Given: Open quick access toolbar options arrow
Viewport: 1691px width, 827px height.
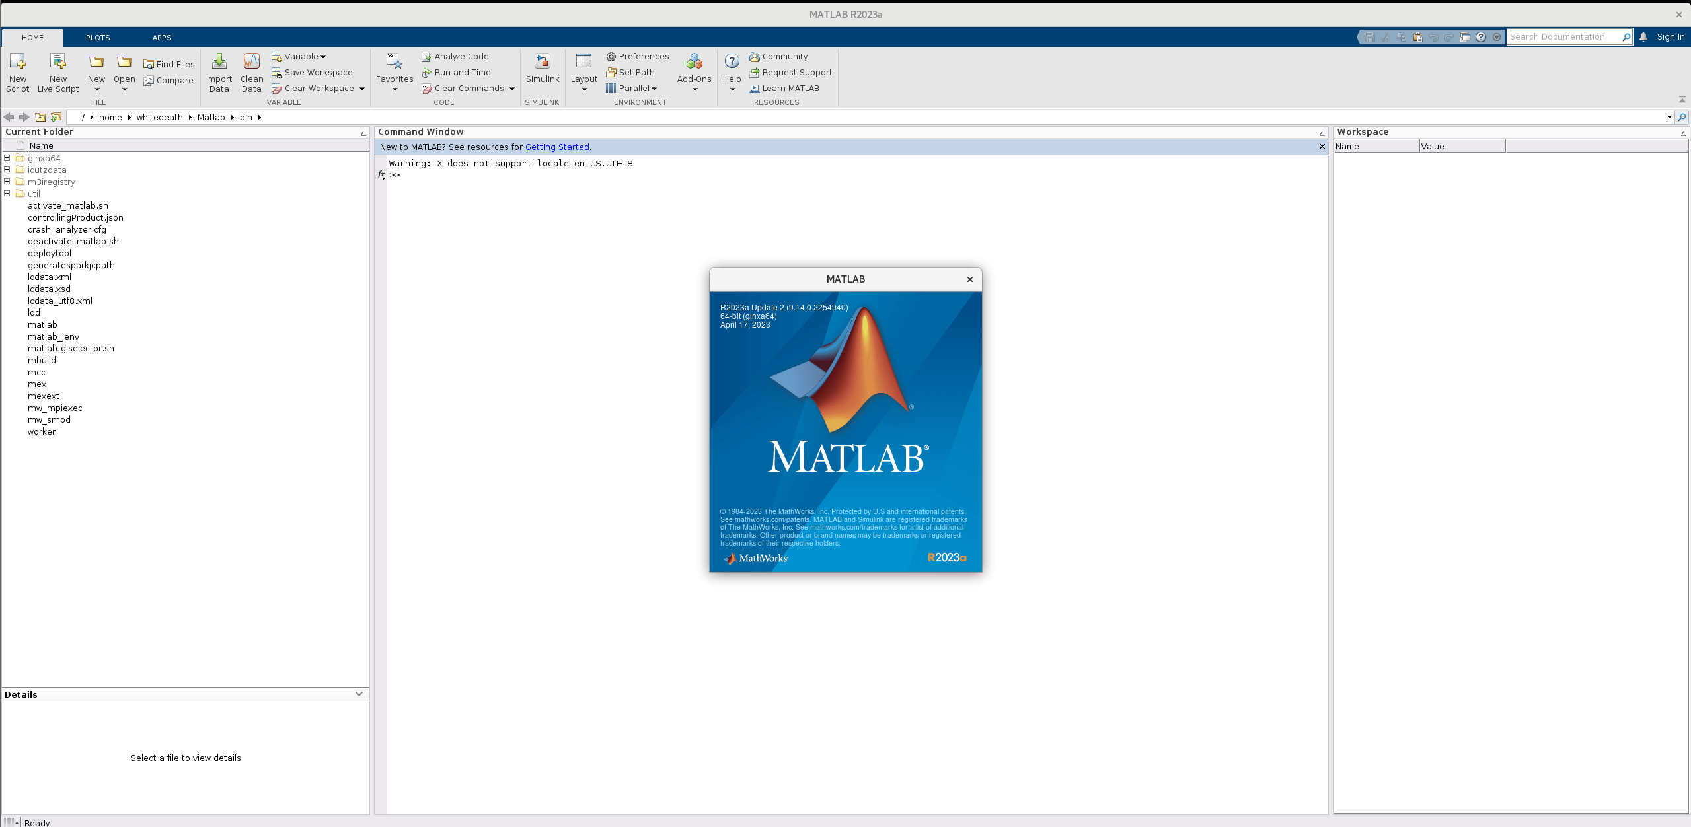Looking at the screenshot, I should [x=1497, y=37].
